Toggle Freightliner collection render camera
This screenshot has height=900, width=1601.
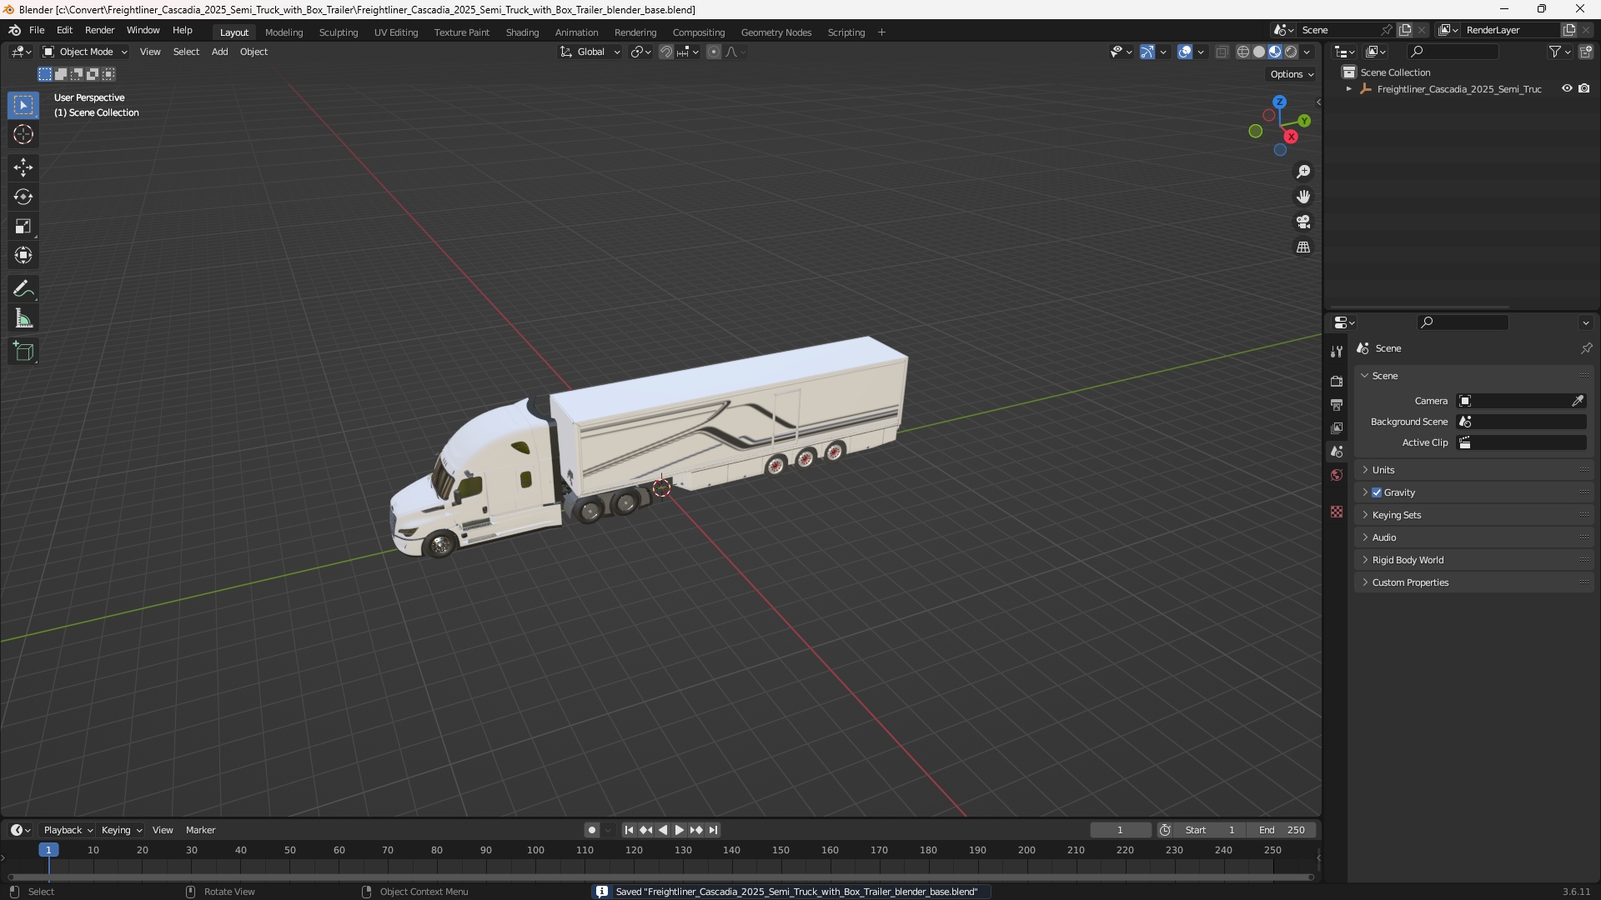(1584, 88)
